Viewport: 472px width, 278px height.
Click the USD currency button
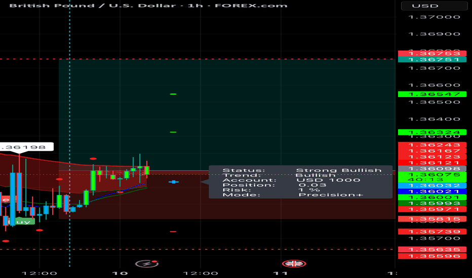click(434, 6)
